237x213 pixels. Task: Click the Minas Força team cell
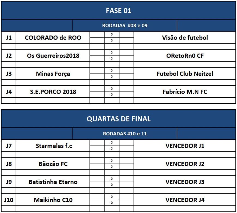[x=53, y=74]
